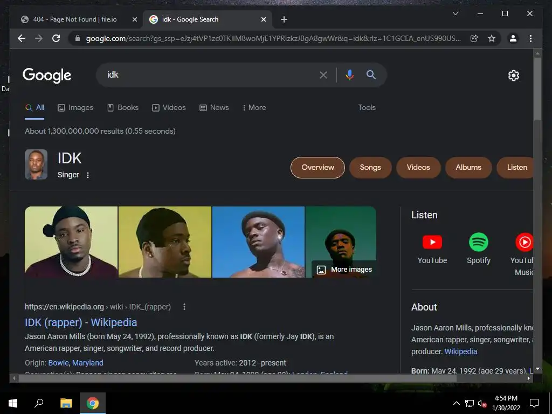Open YouTube in the Listen panel
This screenshot has width=552, height=414.
click(x=432, y=249)
